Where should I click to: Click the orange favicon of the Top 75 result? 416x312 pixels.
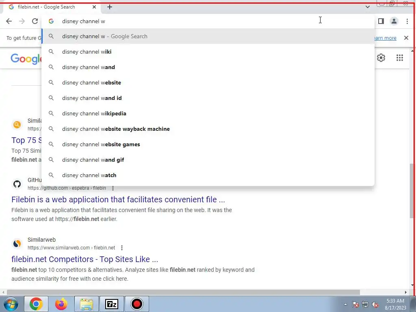17,124
